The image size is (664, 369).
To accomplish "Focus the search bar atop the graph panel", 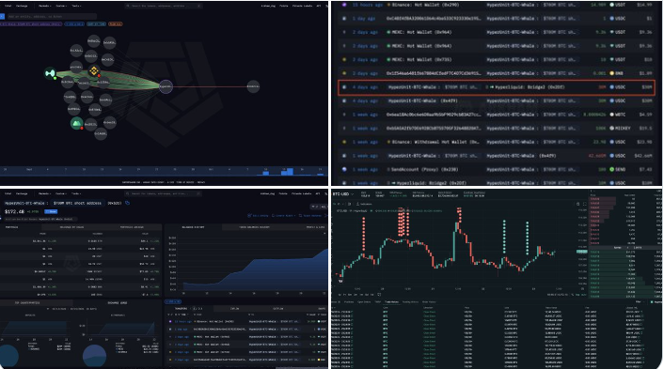I will click(164, 6).
